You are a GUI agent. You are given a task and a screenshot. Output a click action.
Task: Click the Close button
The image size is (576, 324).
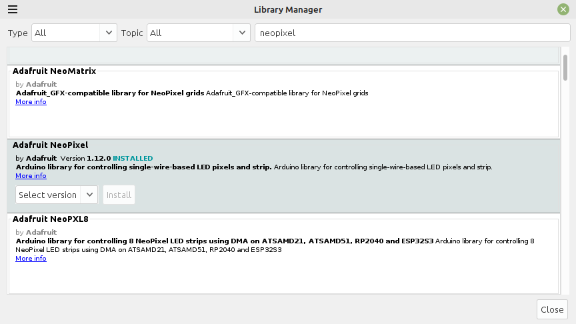[x=552, y=309]
